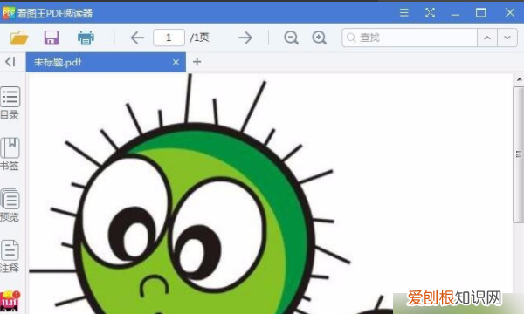
Task: Zoom in with the plus magnifier
Action: point(319,38)
